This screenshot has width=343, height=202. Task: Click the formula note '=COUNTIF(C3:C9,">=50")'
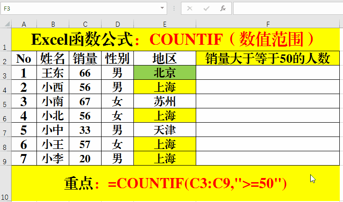pyautogui.click(x=197, y=183)
